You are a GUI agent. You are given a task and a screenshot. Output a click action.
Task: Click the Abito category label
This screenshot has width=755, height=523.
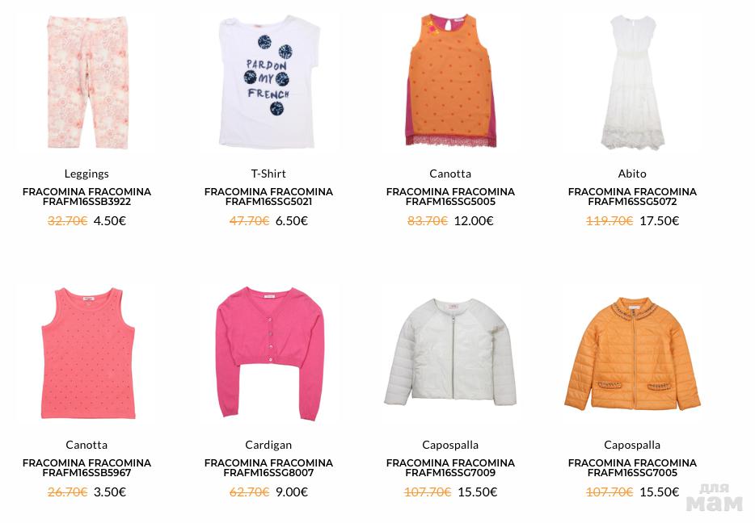click(632, 174)
